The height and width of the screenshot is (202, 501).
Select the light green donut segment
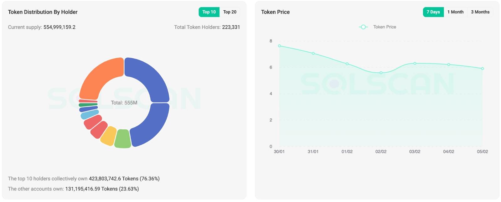[x=122, y=139]
